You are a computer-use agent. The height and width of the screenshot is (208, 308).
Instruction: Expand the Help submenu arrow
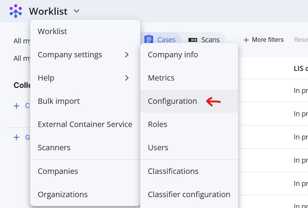pyautogui.click(x=127, y=78)
